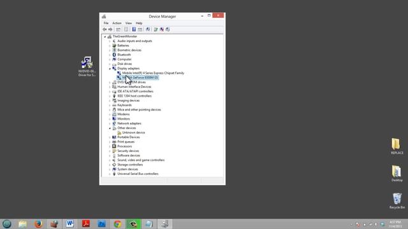This screenshot has height=229, width=408.
Task: Open the Help menu
Action: coord(139,23)
